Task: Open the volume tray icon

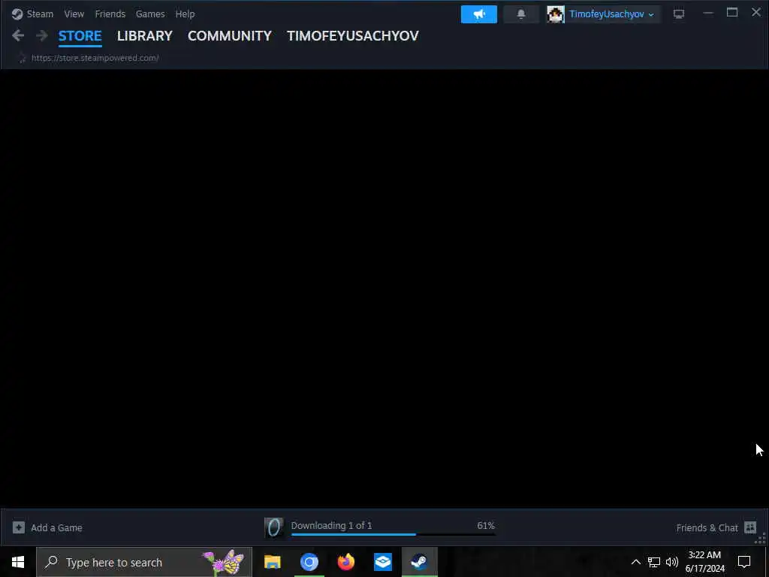Action: click(x=672, y=562)
